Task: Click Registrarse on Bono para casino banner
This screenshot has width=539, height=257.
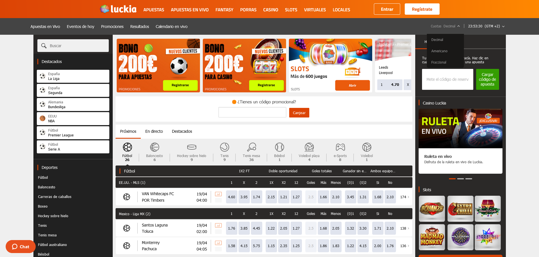Action: [266, 85]
